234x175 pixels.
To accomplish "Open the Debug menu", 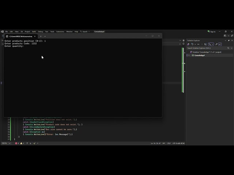I will pyautogui.click(x=41, y=32).
